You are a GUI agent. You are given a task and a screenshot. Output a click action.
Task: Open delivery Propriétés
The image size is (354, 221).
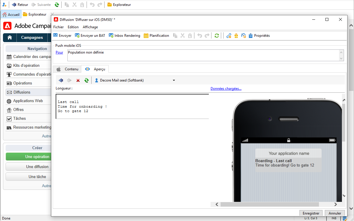(x=259, y=36)
